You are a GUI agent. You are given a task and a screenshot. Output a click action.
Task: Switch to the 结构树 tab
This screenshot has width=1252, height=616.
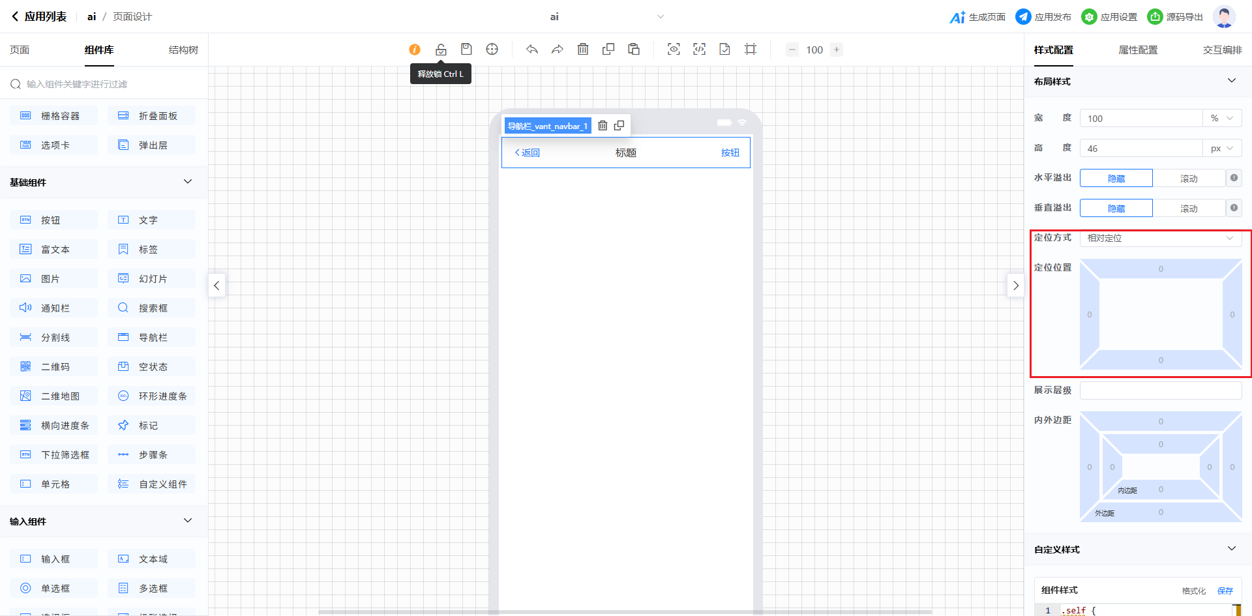click(183, 50)
